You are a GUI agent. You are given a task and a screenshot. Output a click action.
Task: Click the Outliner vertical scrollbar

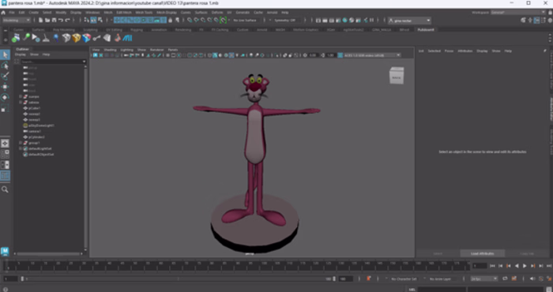point(85,157)
